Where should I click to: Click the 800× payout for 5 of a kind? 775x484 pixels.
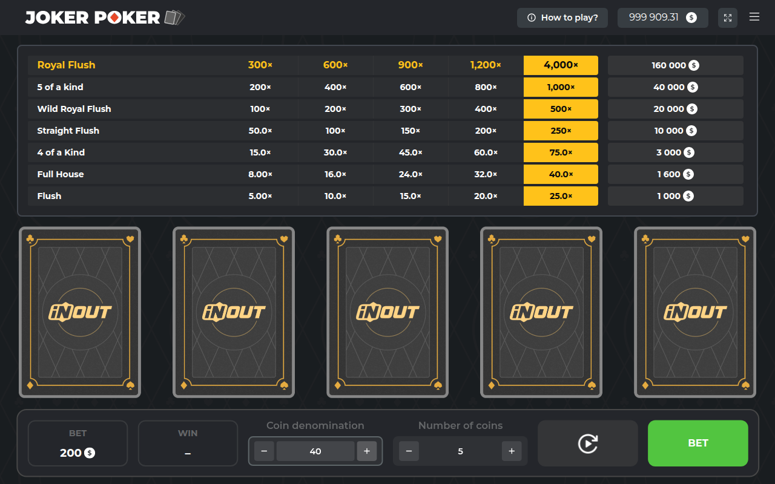click(x=486, y=87)
